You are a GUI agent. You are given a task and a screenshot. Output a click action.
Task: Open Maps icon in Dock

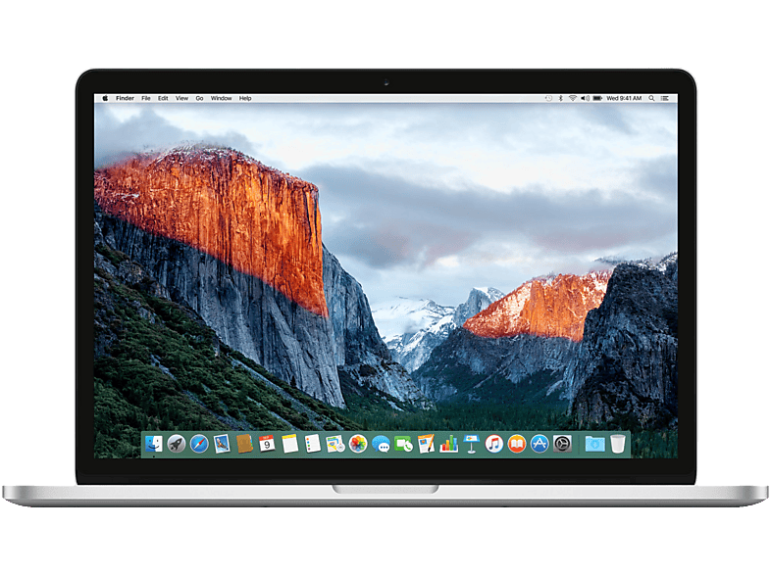point(335,444)
